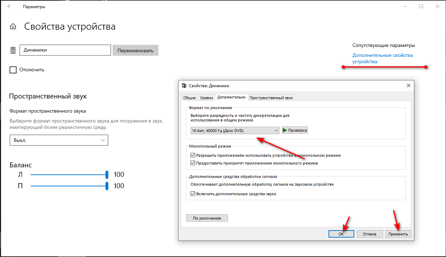The image size is (446, 257).
Task: Close the Свойства: Динамики dialog
Action: pyautogui.click(x=409, y=85)
